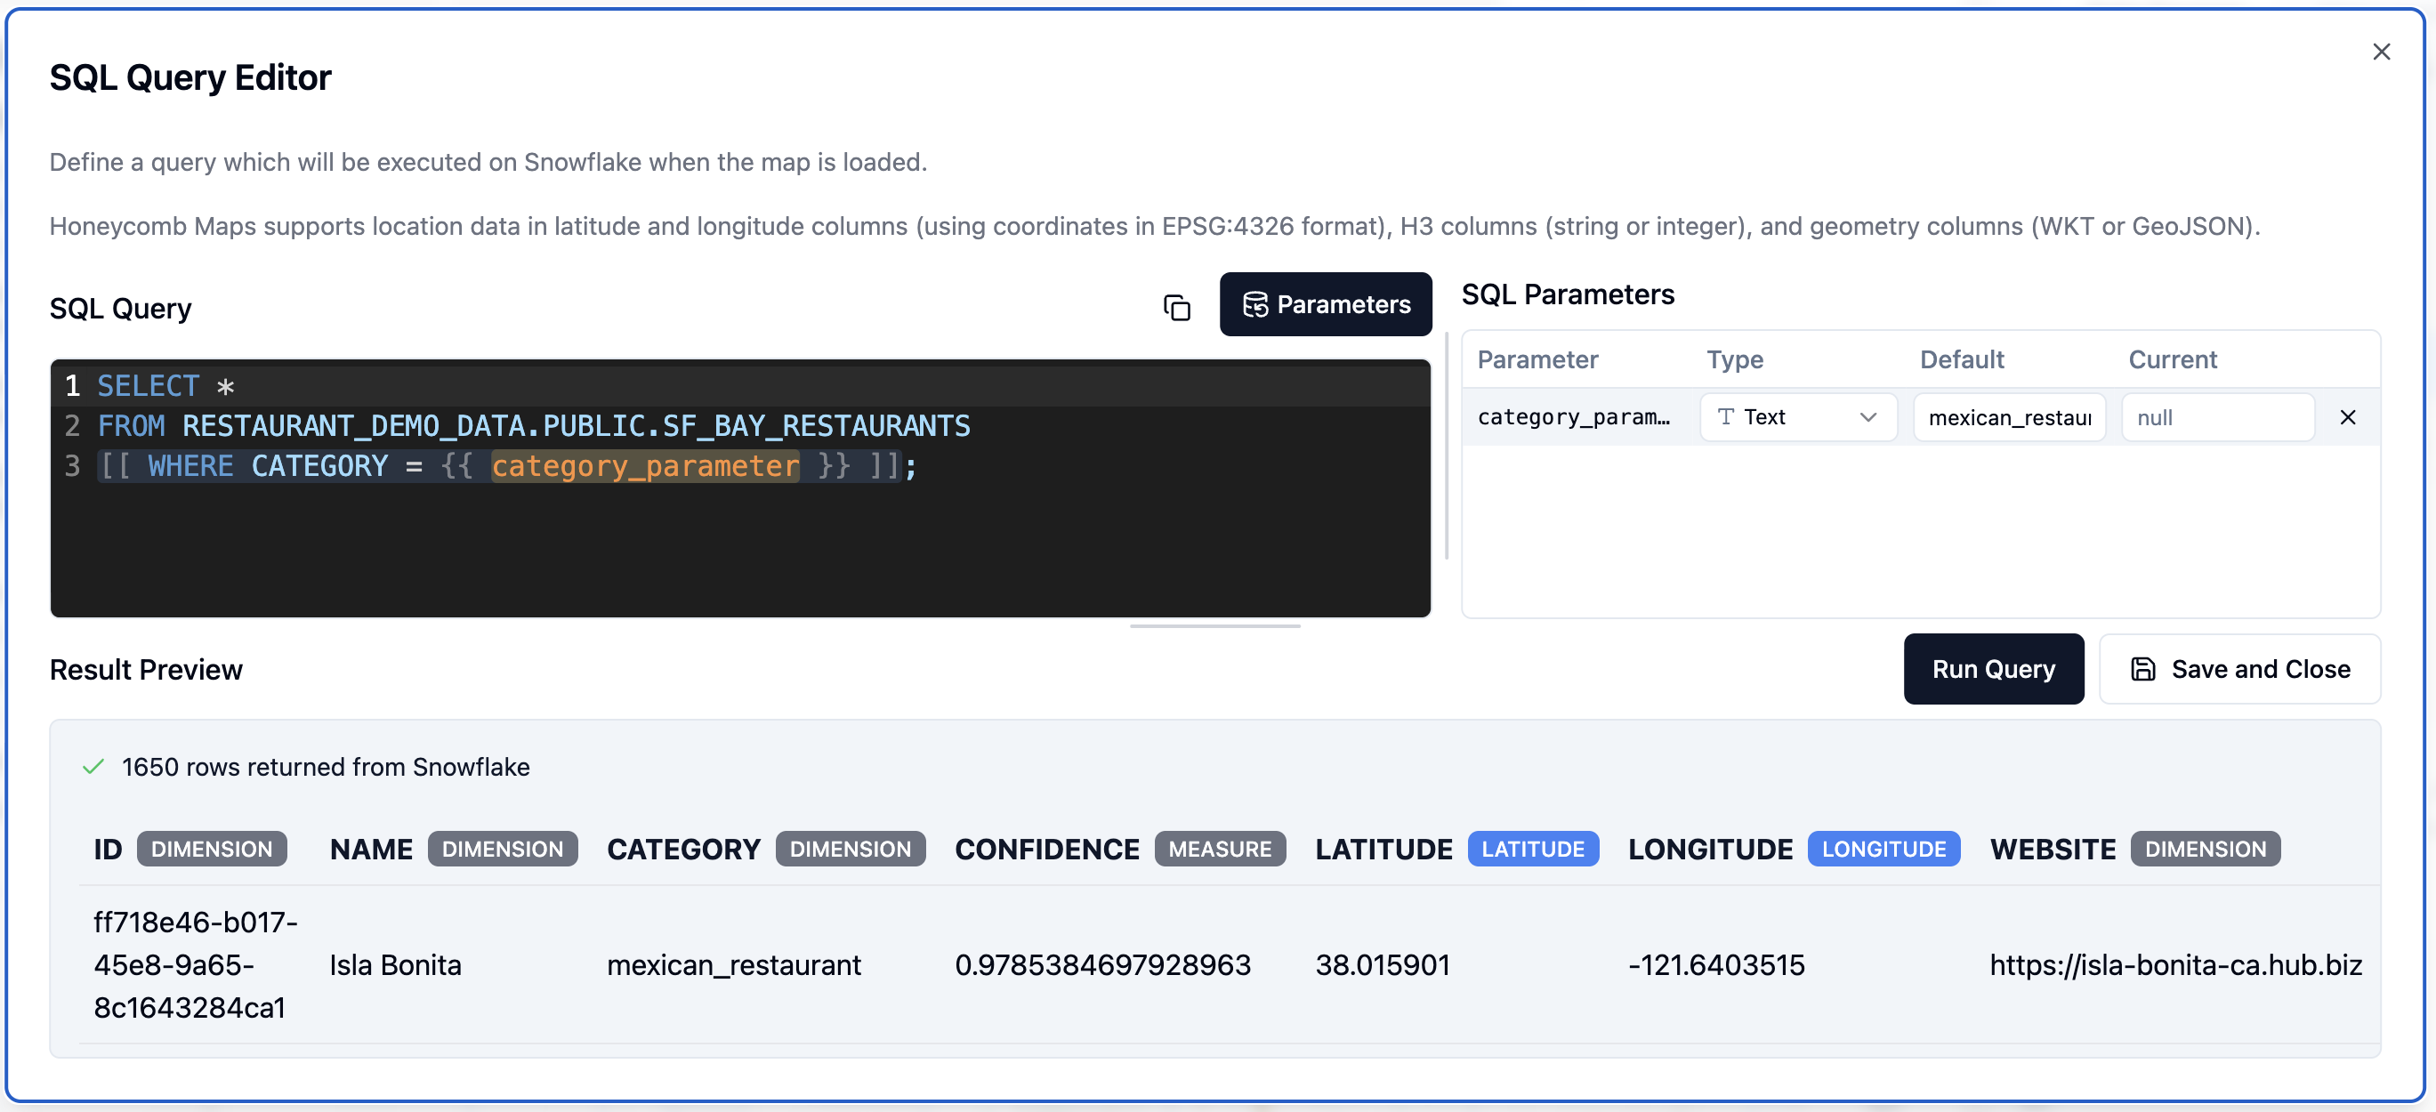2436x1112 pixels.
Task: Click the SQL Parameters heading
Action: [x=1567, y=294]
